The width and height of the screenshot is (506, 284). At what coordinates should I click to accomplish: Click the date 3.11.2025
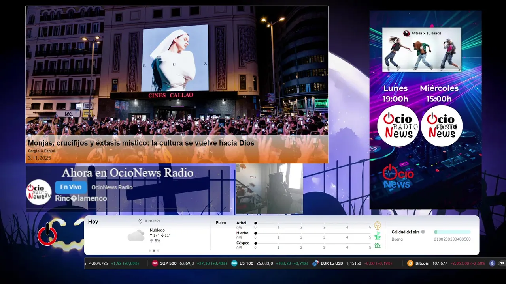tap(40, 158)
